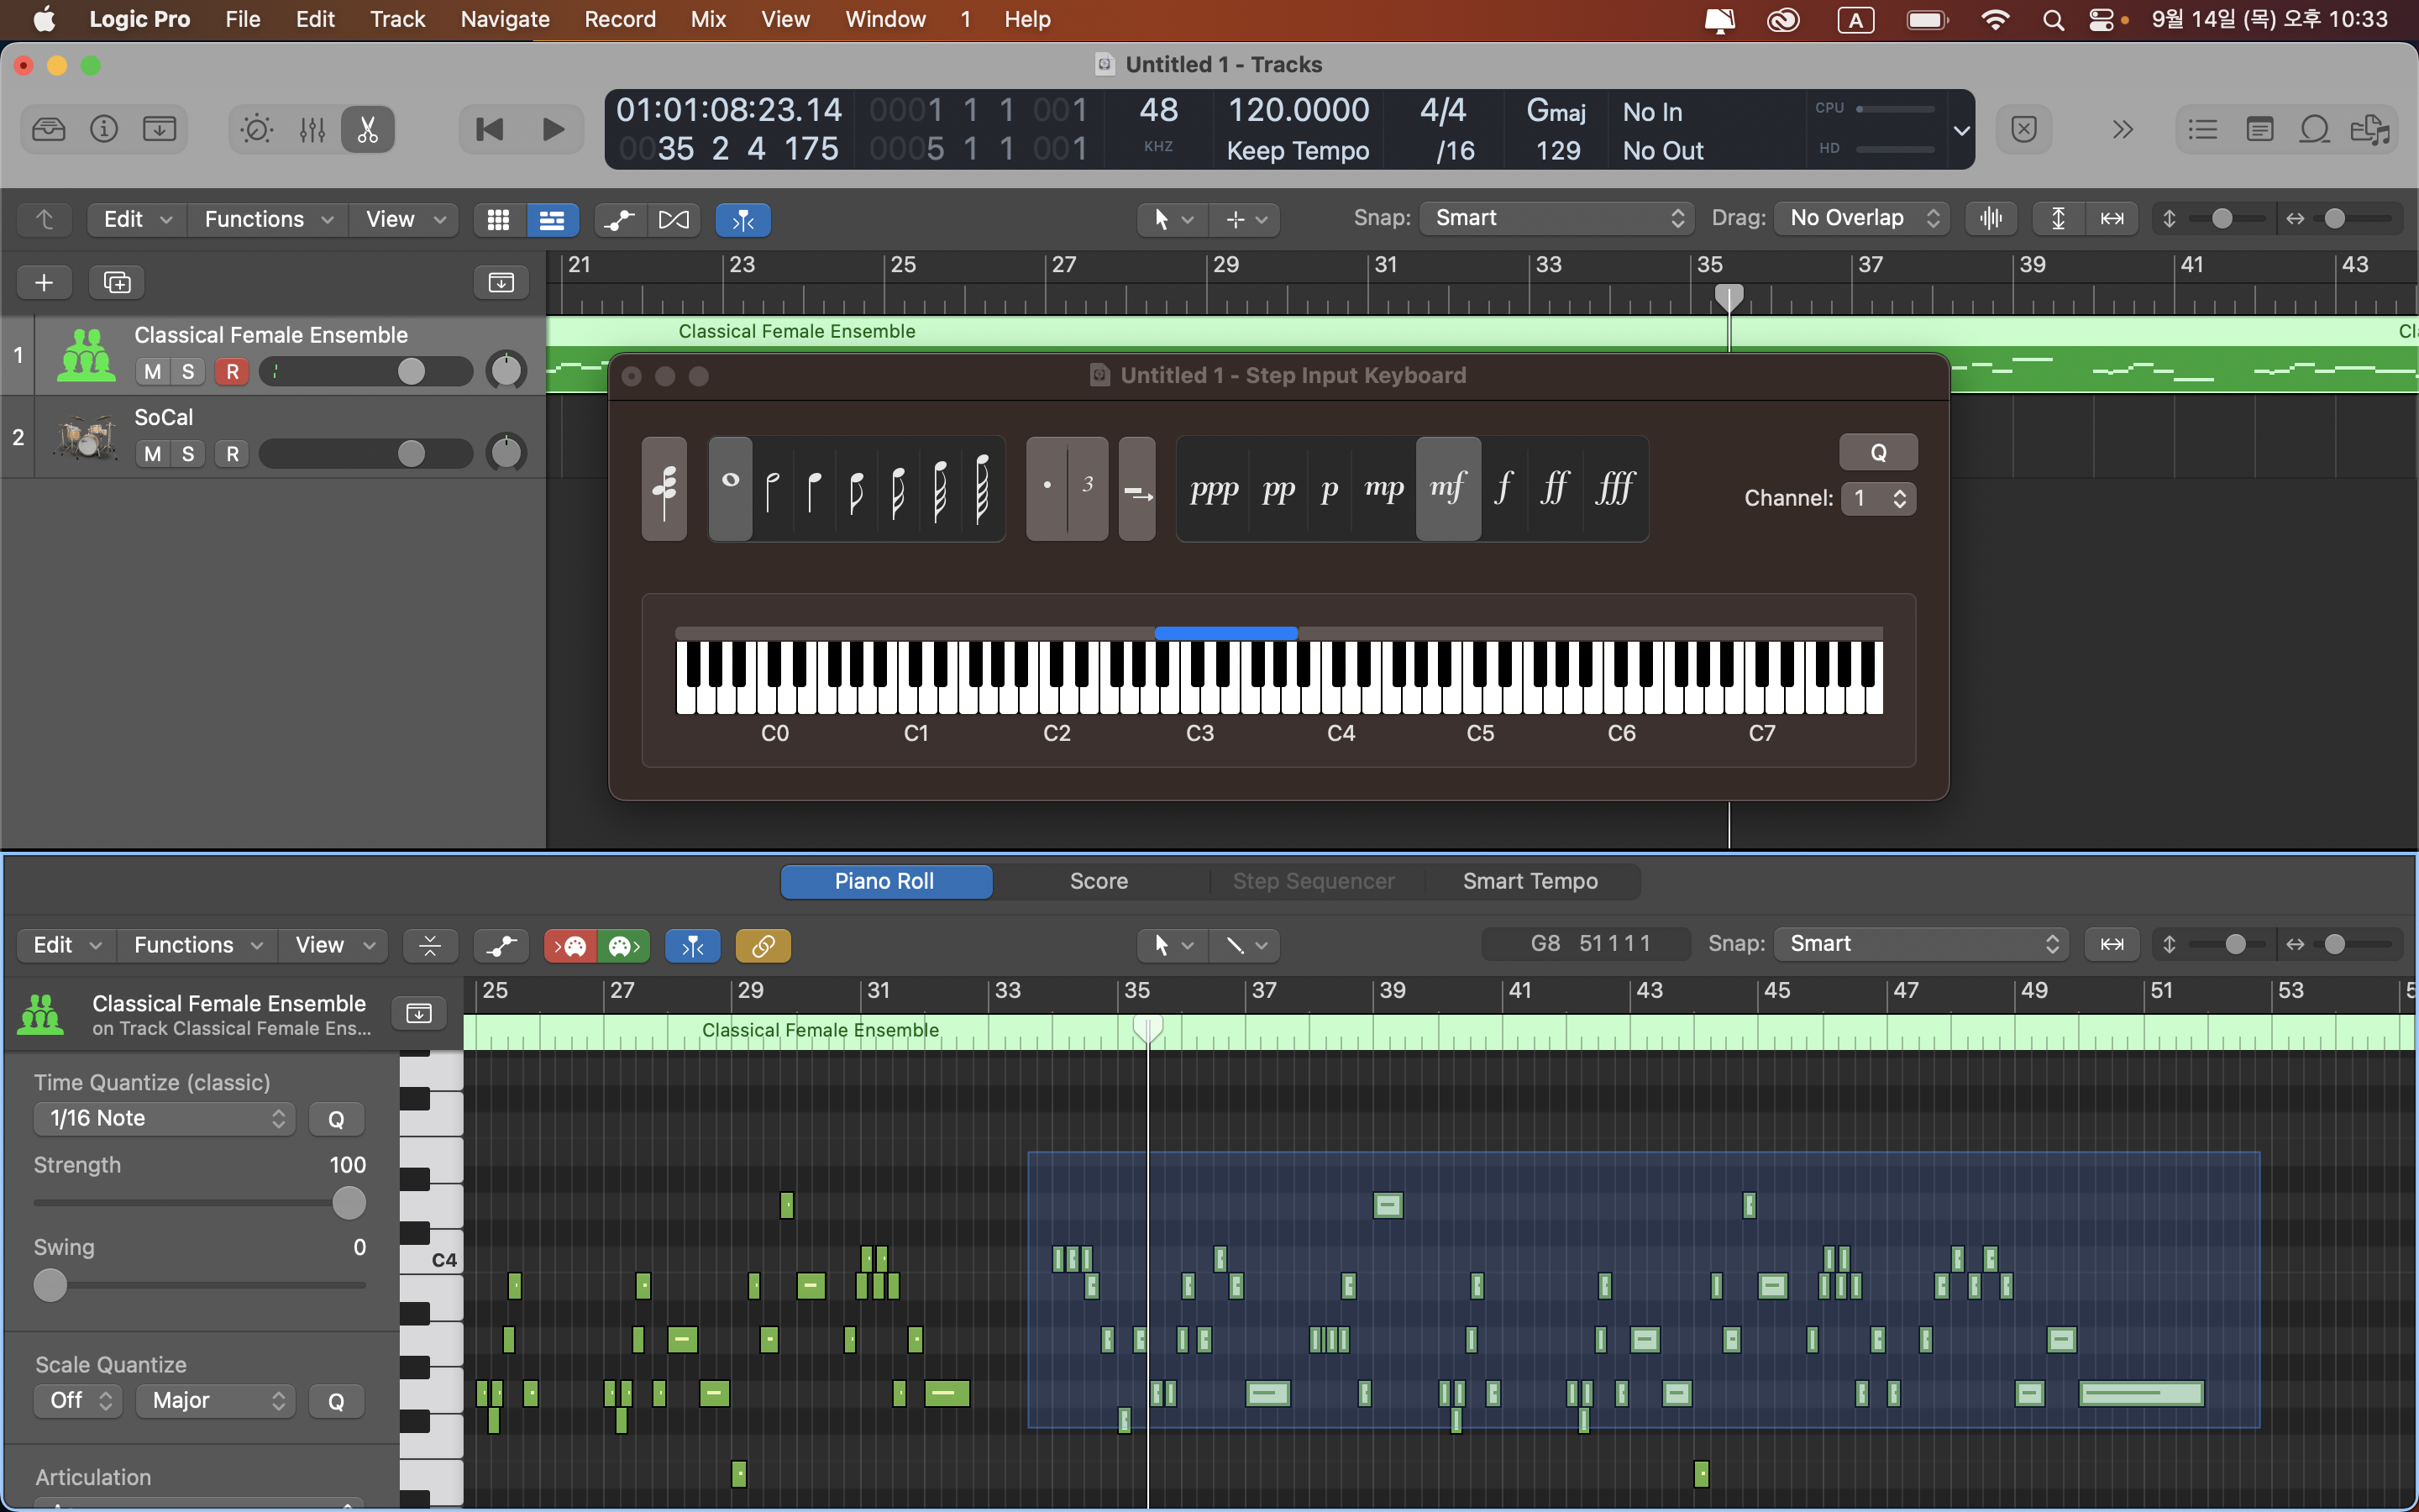Open the Tracks area Functions menu
The width and height of the screenshot is (2419, 1512).
point(268,220)
